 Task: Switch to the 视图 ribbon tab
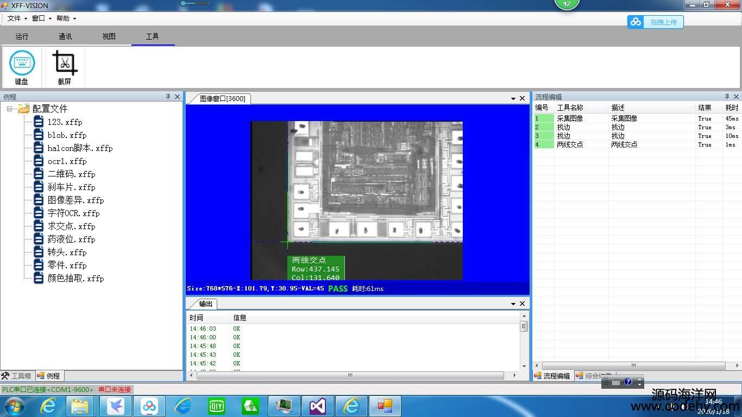tap(109, 37)
